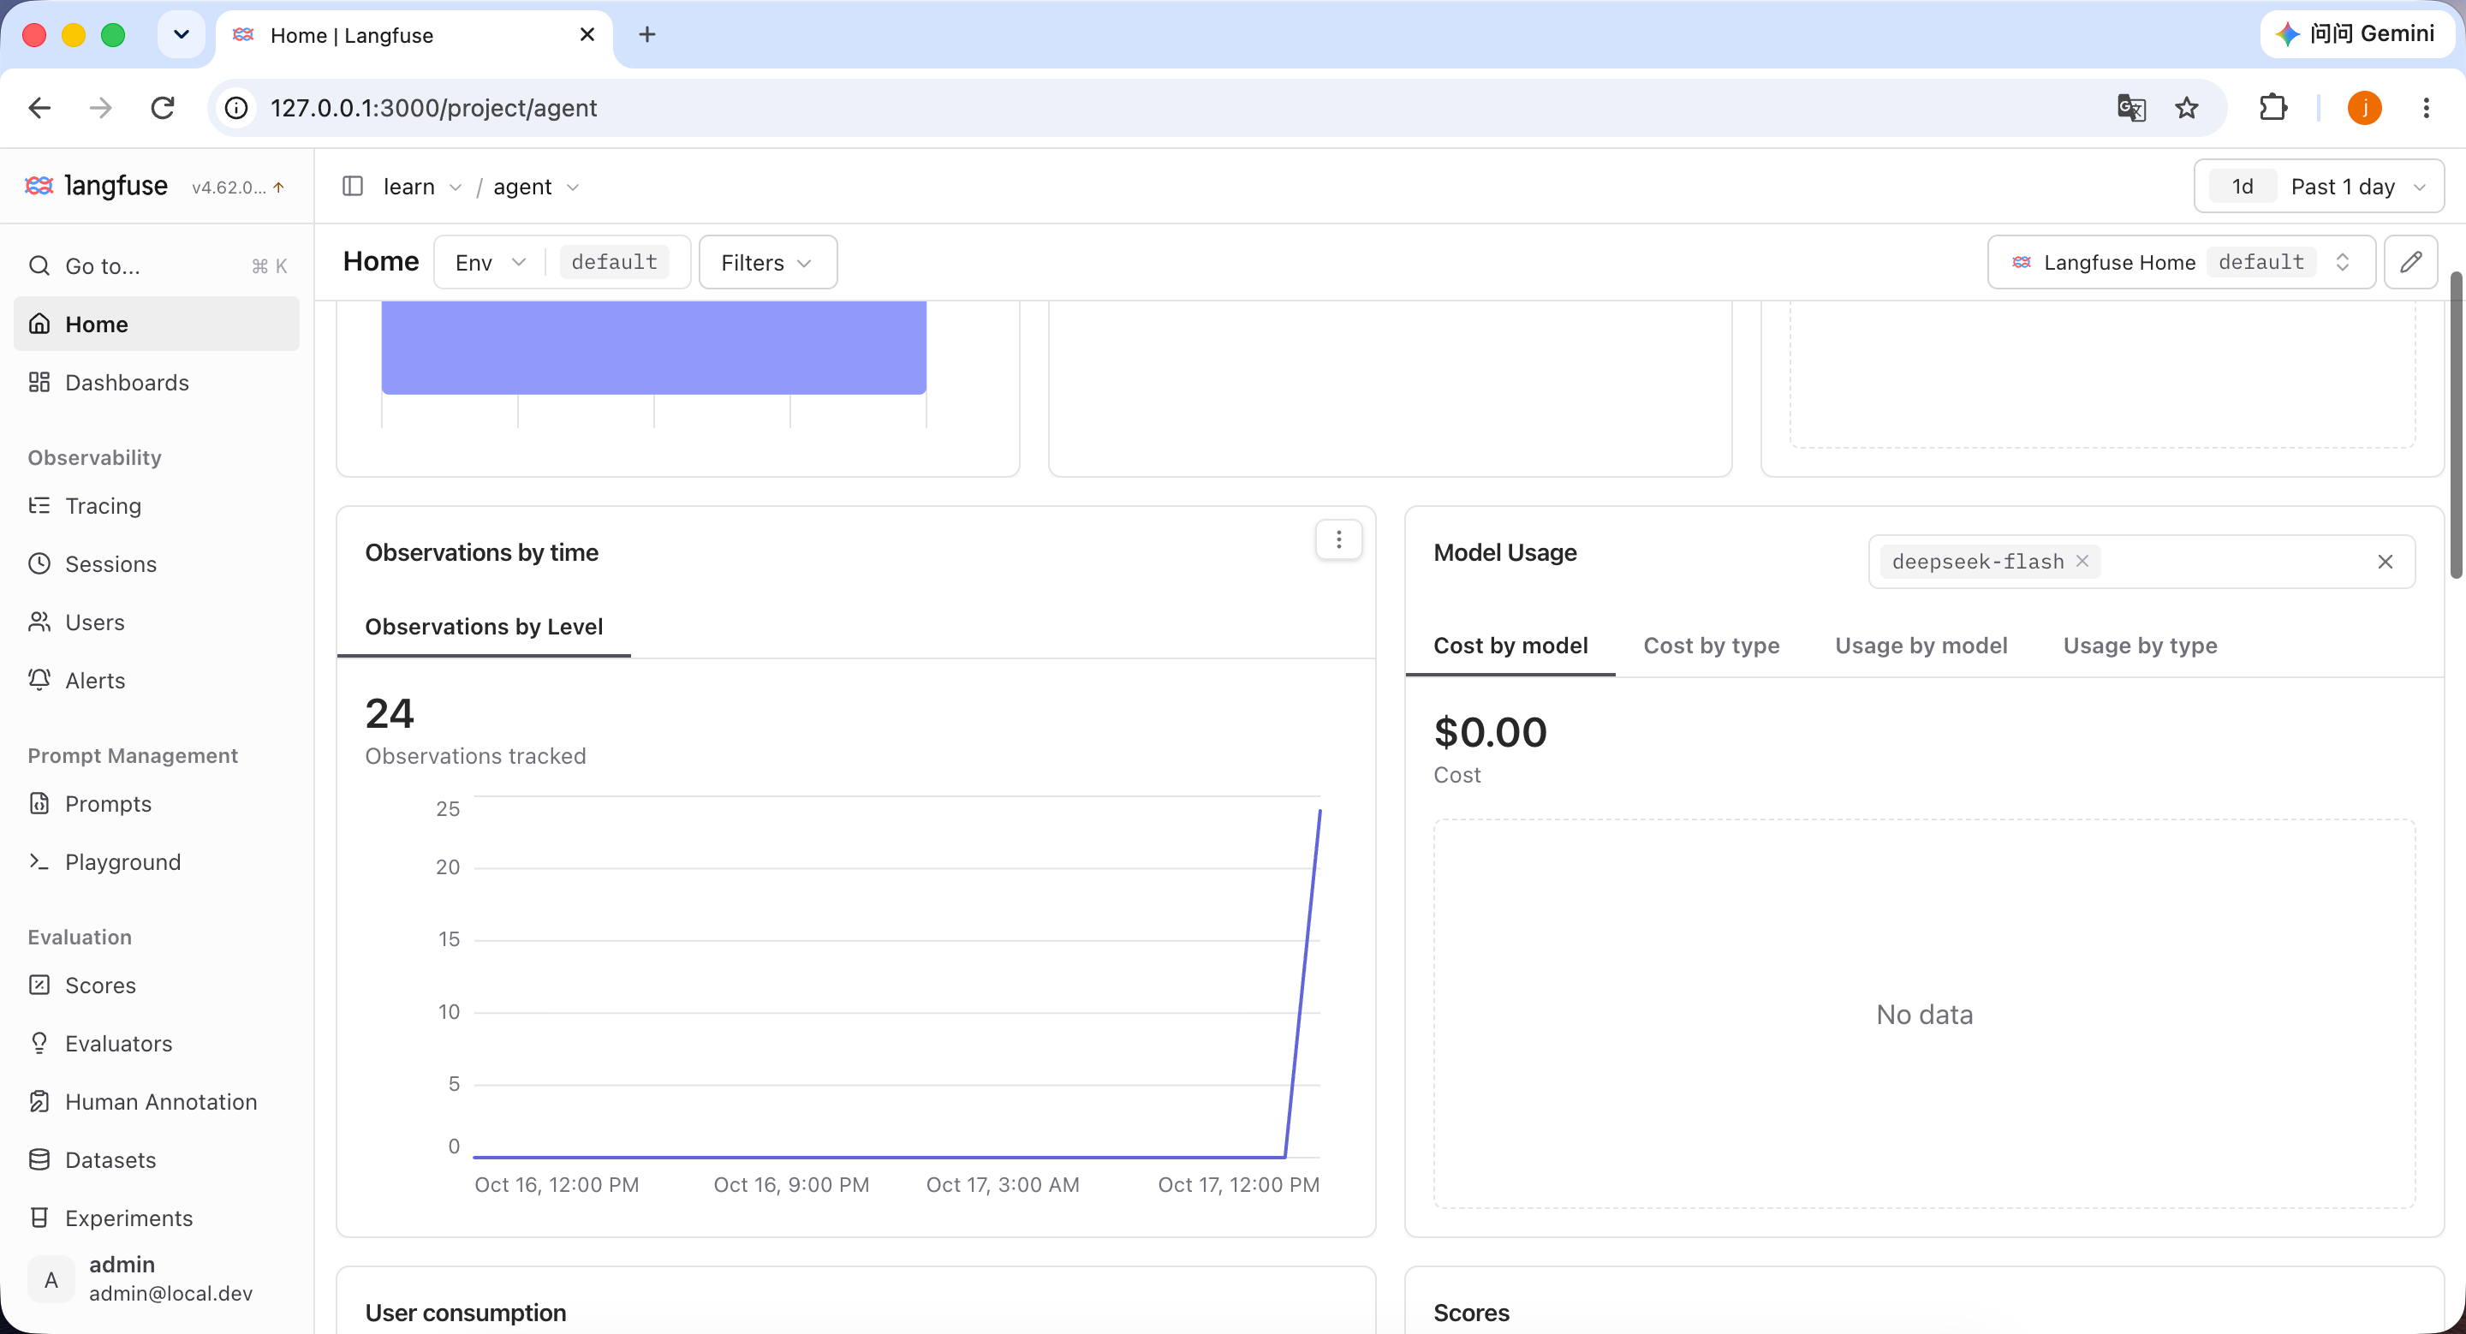Screen dimensions: 2466x1334
Task: Click the translate page icon in address bar
Action: (x=2131, y=107)
